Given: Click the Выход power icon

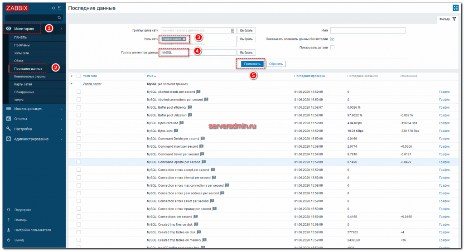Looking at the screenshot, I should (9, 240).
